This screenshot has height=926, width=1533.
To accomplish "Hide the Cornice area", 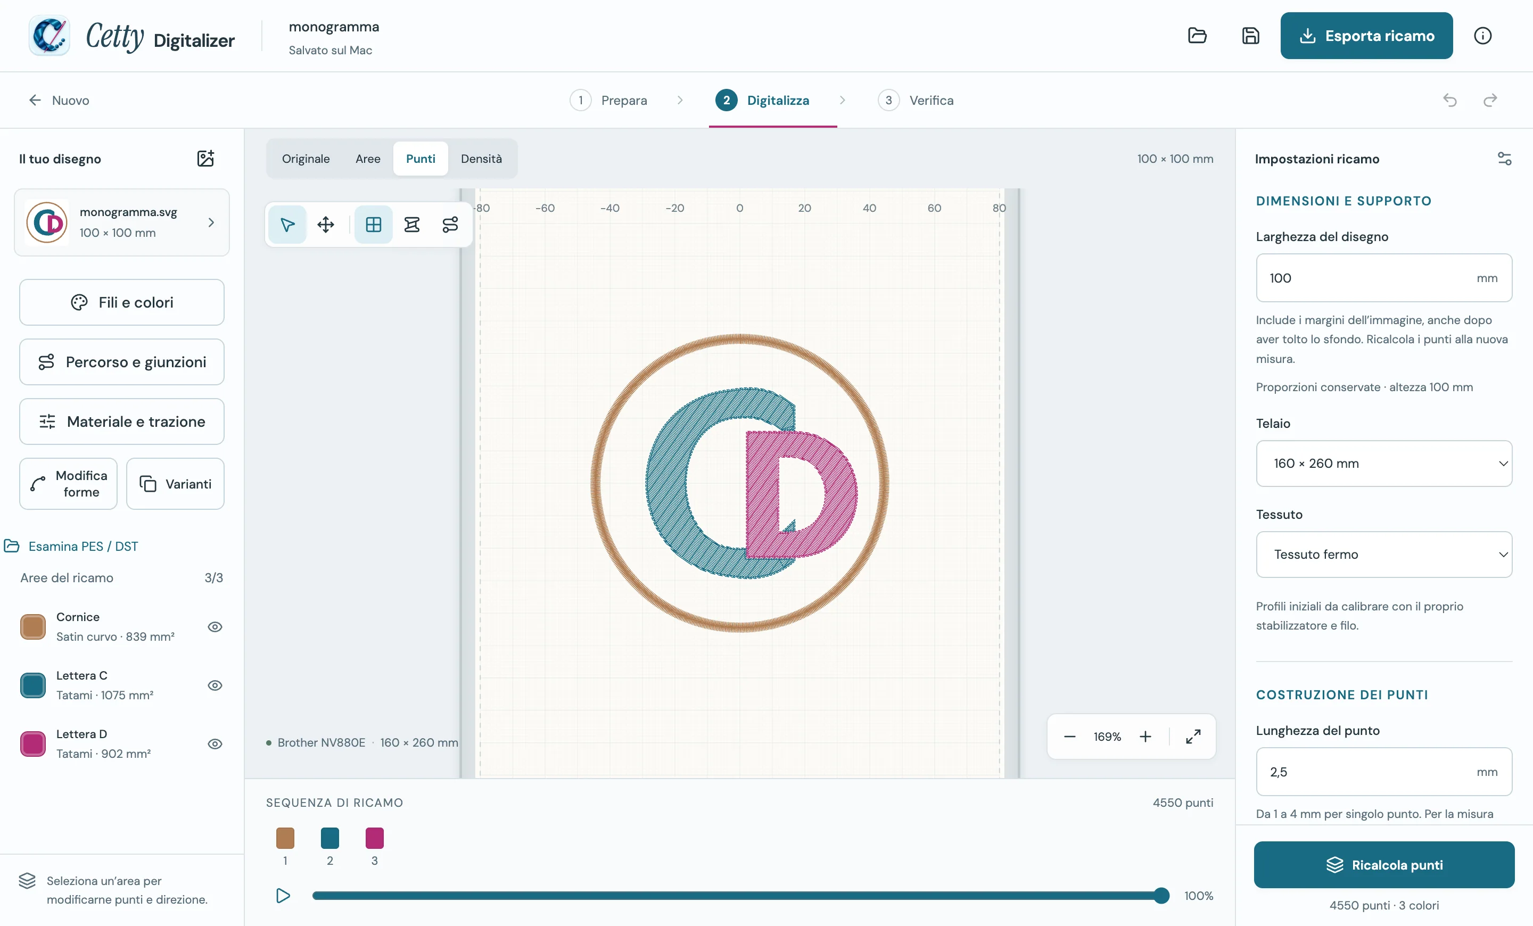I will pos(215,627).
